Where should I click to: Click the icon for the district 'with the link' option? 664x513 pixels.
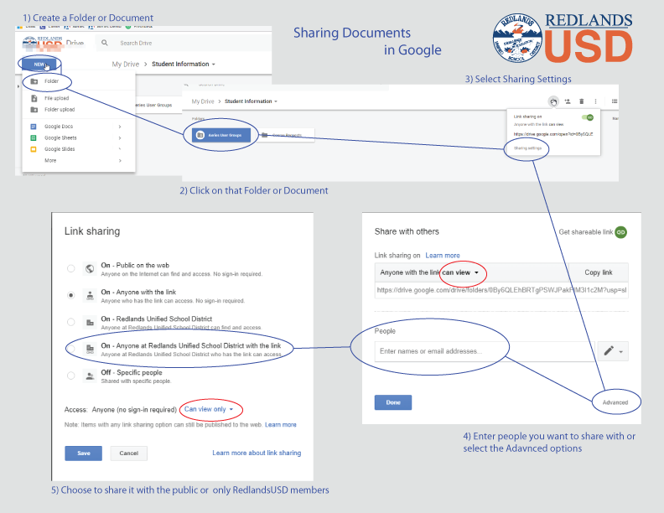[x=90, y=350]
